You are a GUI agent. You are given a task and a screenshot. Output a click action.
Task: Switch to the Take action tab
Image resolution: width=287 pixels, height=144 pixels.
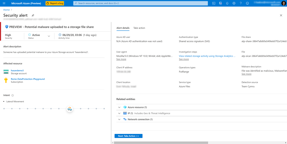point(139,28)
